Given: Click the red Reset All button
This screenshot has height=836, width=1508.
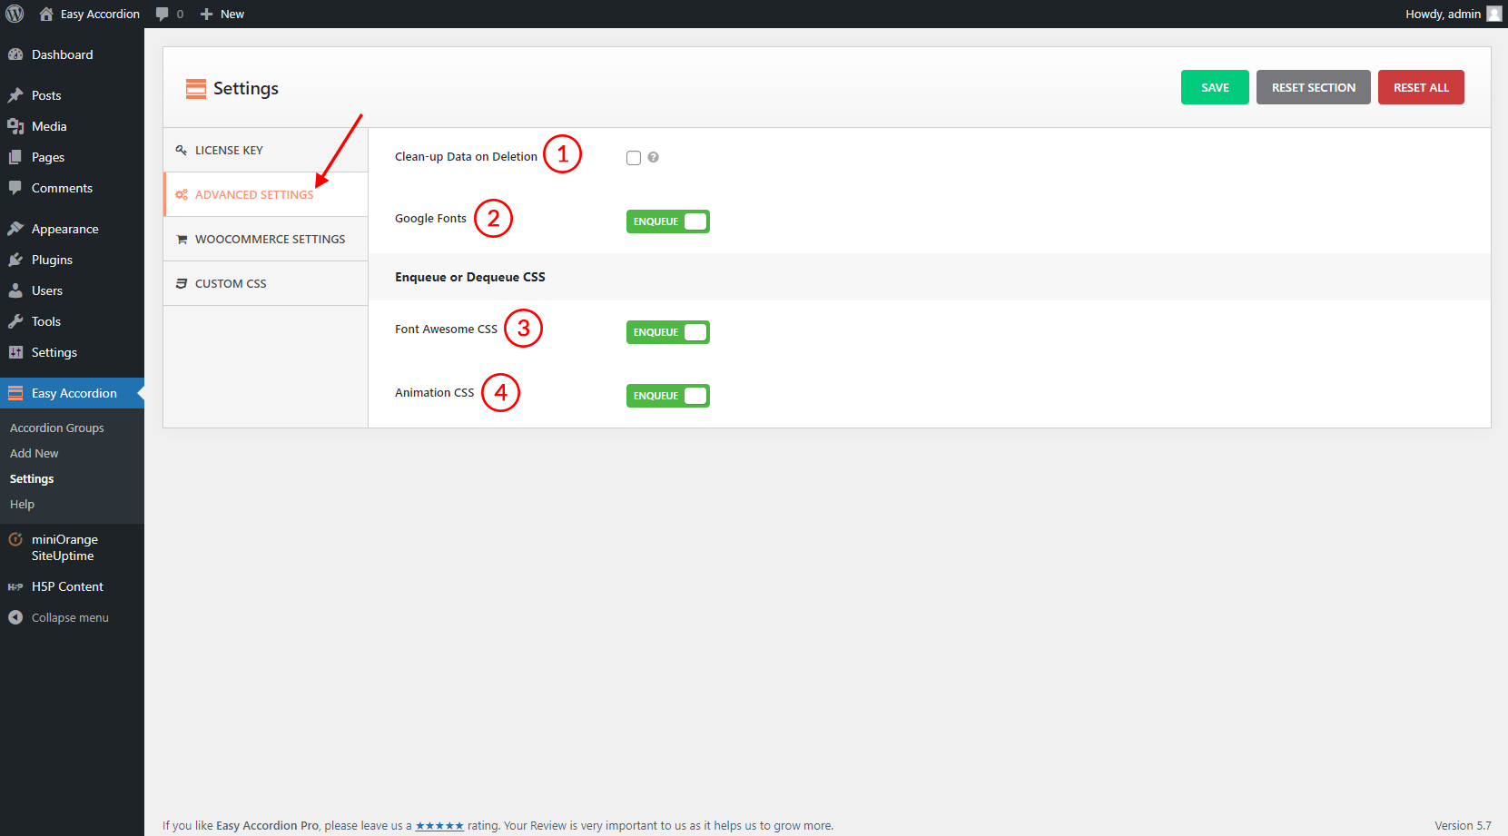Looking at the screenshot, I should [x=1420, y=87].
